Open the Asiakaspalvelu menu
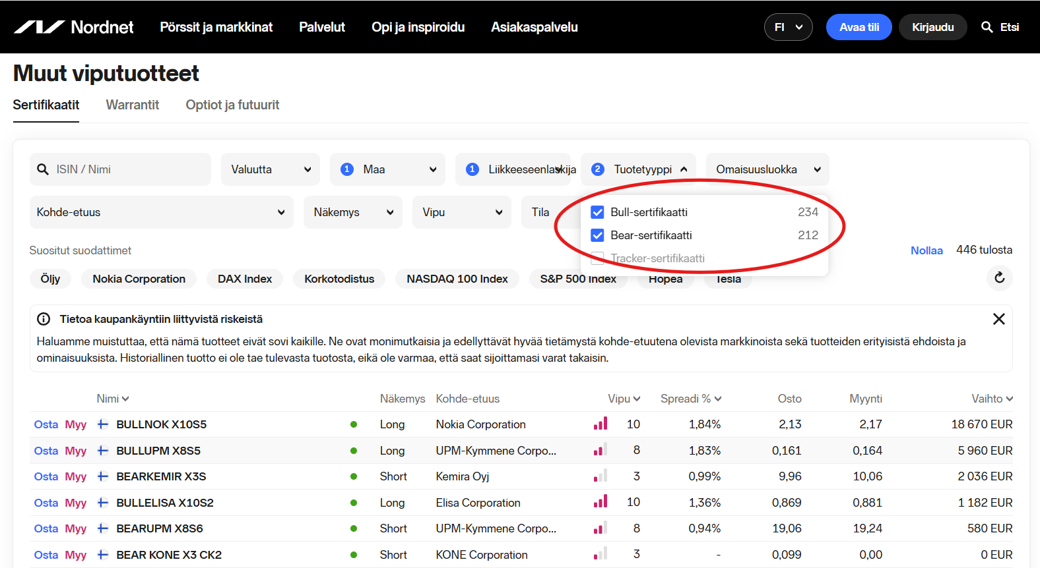Image resolution: width=1040 pixels, height=568 pixels. 535,27
